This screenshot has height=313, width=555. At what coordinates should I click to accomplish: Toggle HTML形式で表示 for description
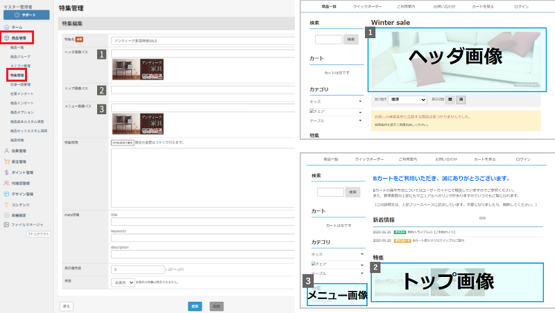122,143
